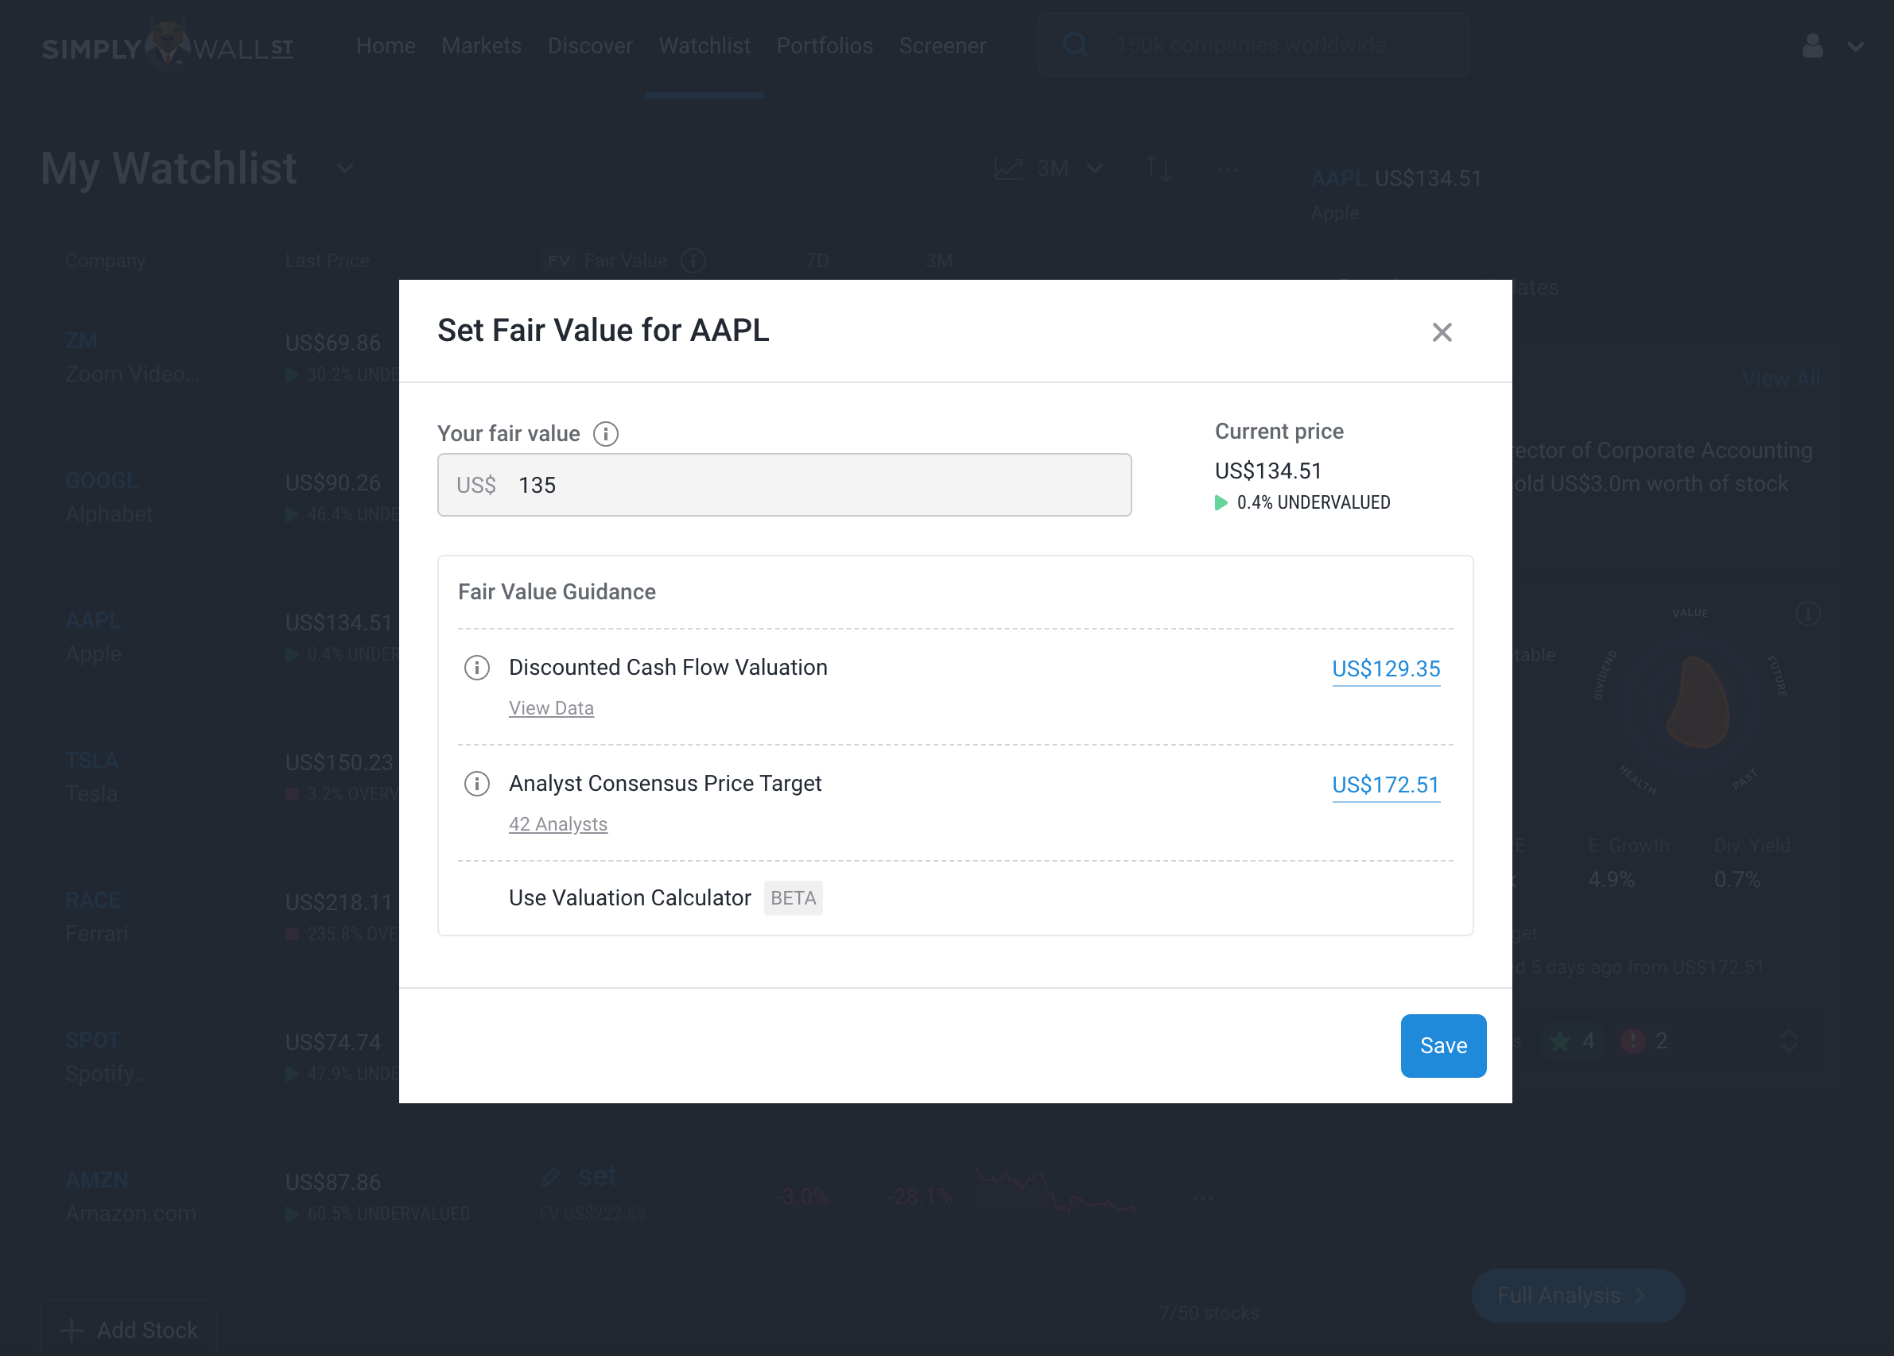Expand the account menu chevron
The height and width of the screenshot is (1356, 1894).
[x=1856, y=47]
